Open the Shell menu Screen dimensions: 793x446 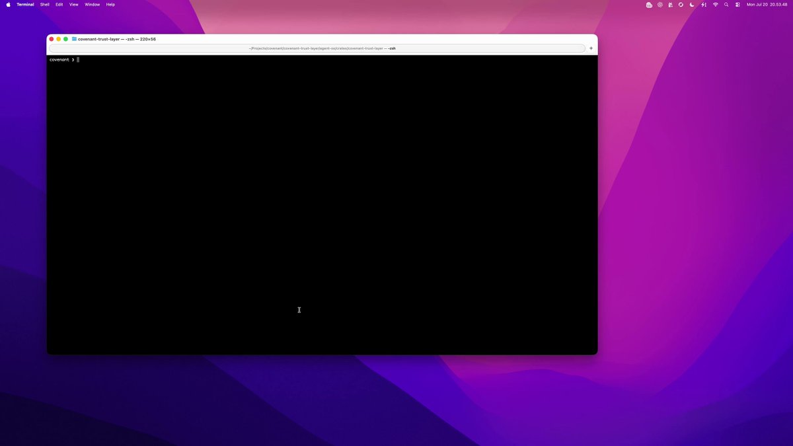(45, 5)
